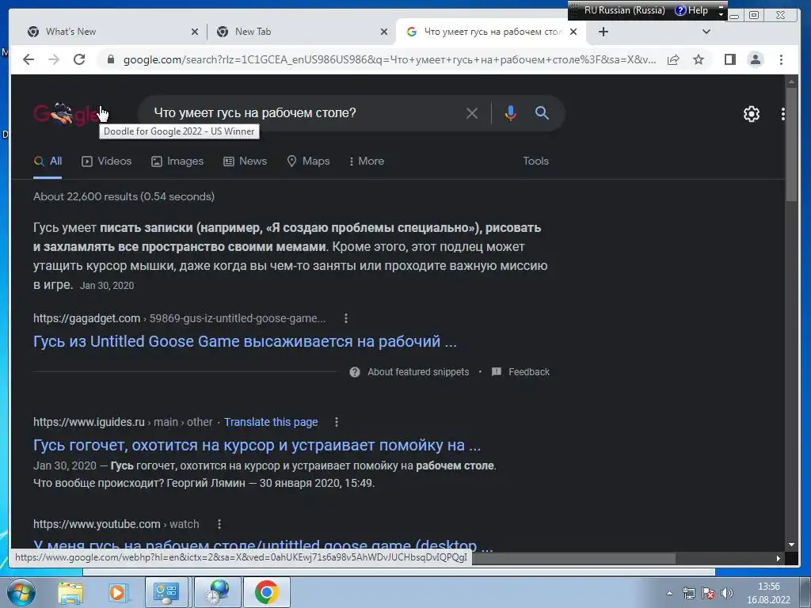The height and width of the screenshot is (608, 811).
Task: Open the YouTube гусь на рабочем столе result
Action: (x=263, y=545)
